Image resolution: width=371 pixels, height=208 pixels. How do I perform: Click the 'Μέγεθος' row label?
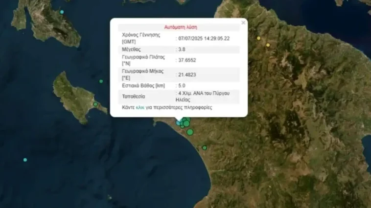point(131,49)
